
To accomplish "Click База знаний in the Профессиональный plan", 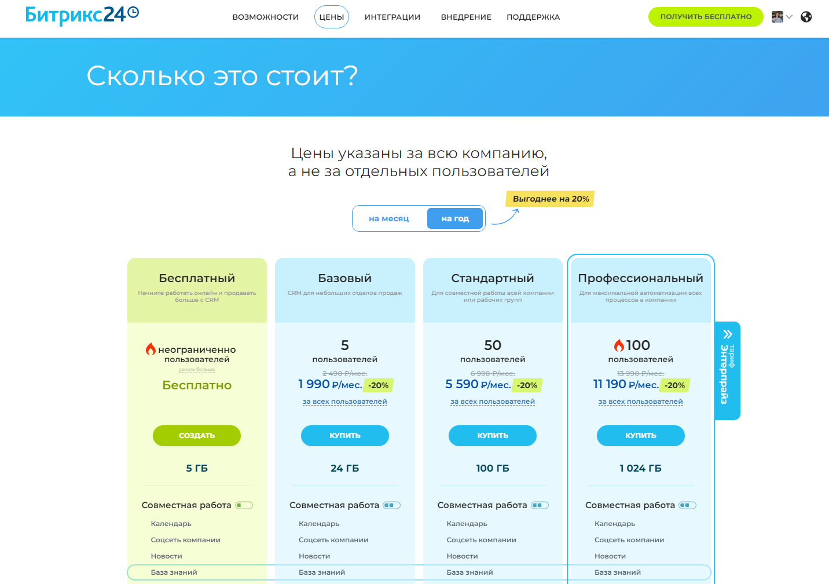I will (618, 572).
